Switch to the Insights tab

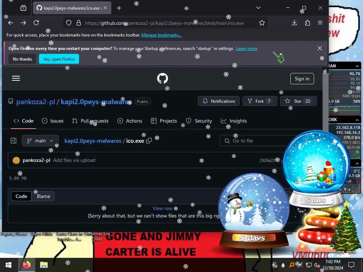coord(234,121)
